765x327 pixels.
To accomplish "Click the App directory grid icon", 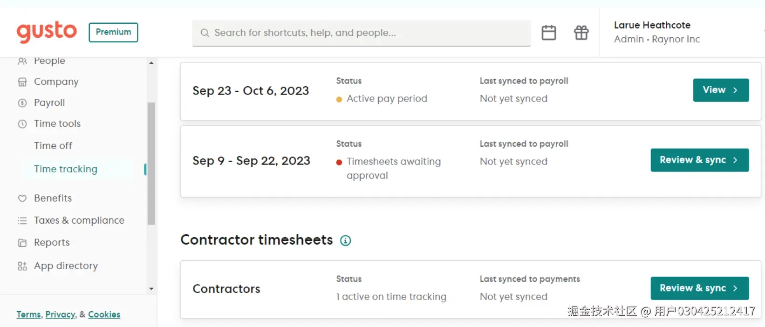I will (x=22, y=266).
